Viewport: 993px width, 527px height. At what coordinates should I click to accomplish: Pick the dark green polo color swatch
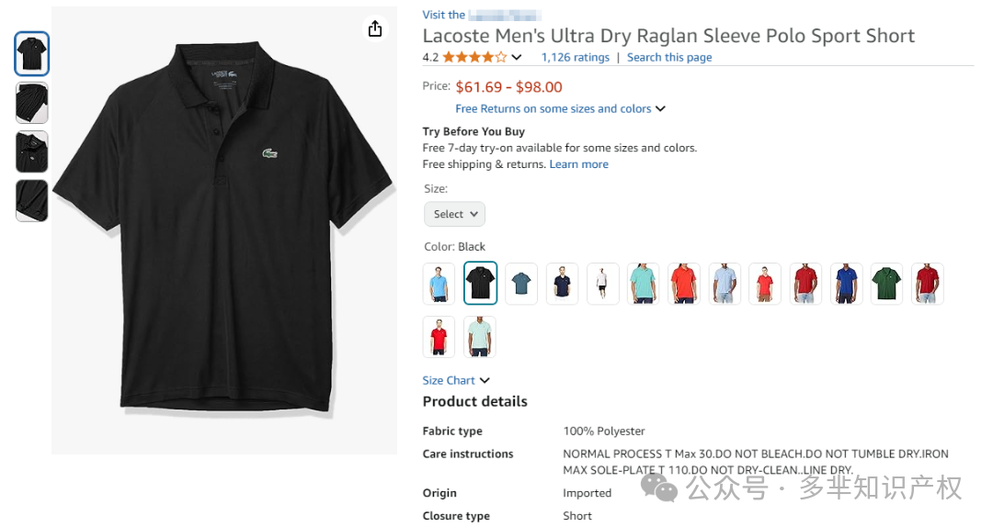[x=886, y=283]
